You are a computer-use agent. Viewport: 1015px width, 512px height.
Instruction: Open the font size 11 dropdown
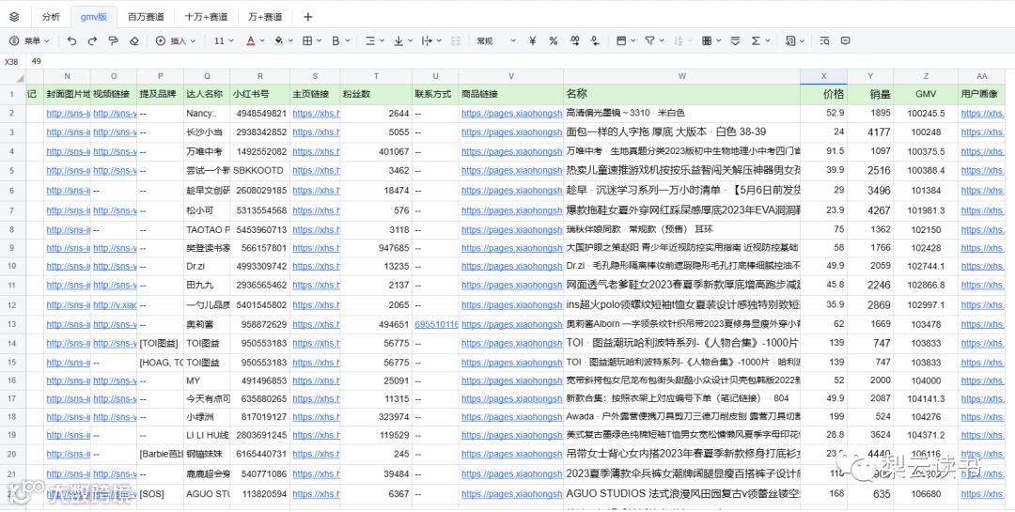click(x=223, y=40)
